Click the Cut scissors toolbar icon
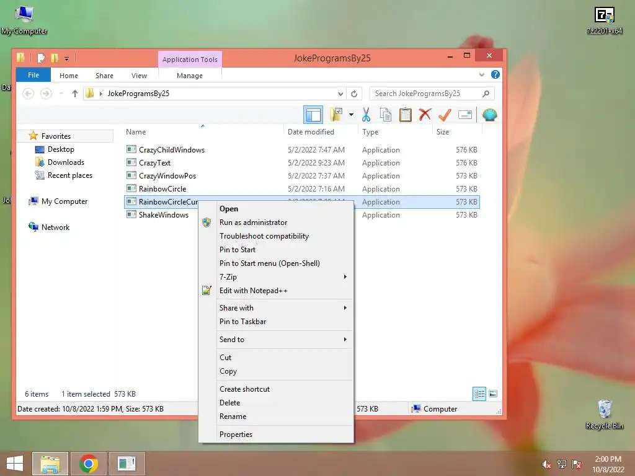This screenshot has width=635, height=476. (x=366, y=115)
